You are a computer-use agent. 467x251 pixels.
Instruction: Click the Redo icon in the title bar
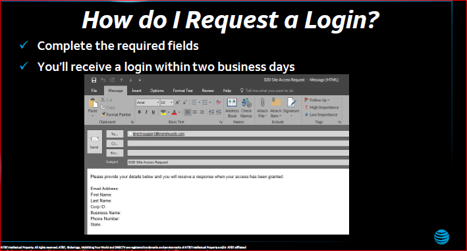click(x=112, y=80)
